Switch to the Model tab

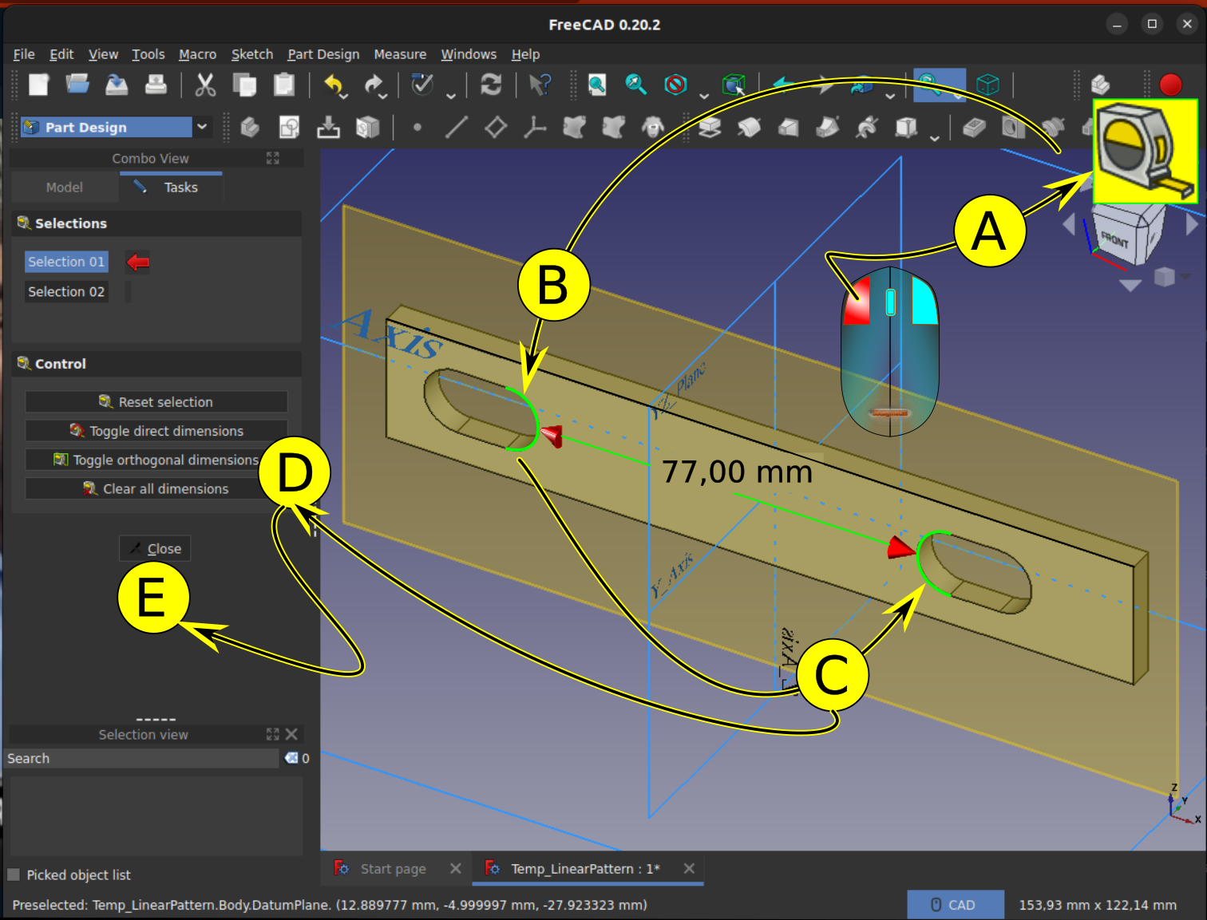pyautogui.click(x=65, y=188)
